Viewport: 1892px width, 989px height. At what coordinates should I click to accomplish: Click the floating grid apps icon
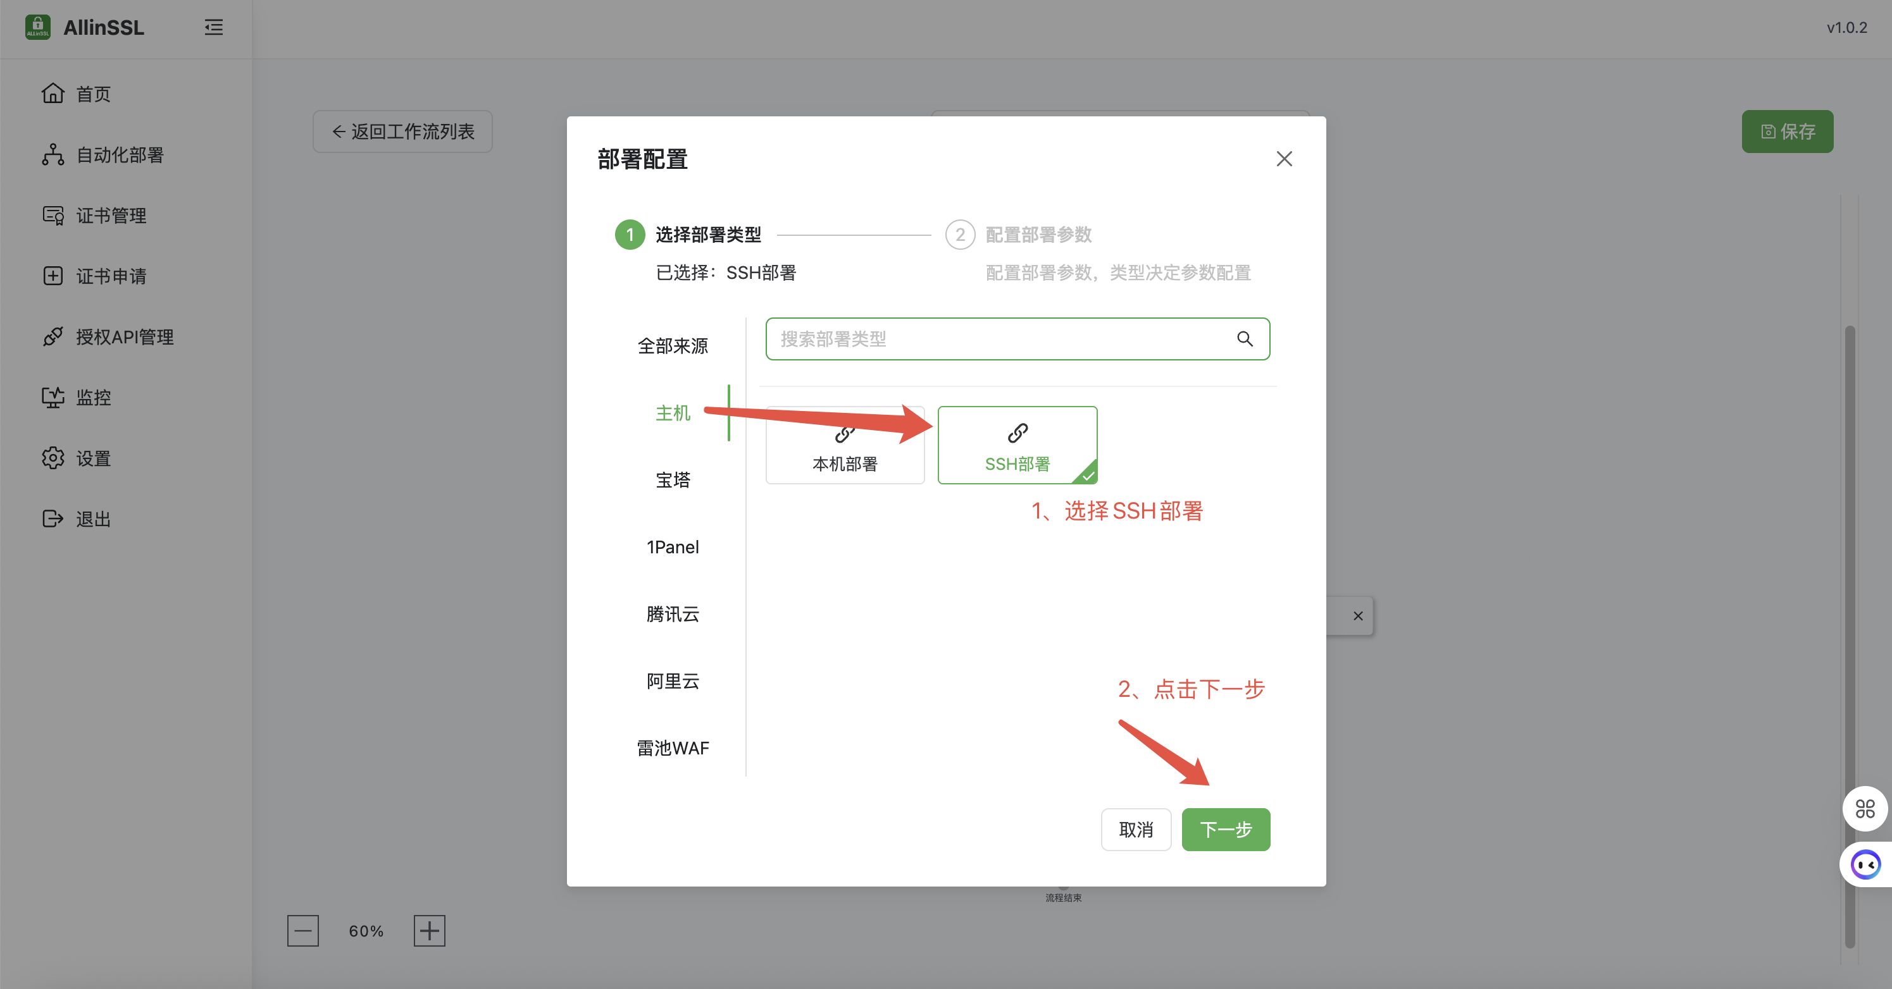(x=1864, y=808)
